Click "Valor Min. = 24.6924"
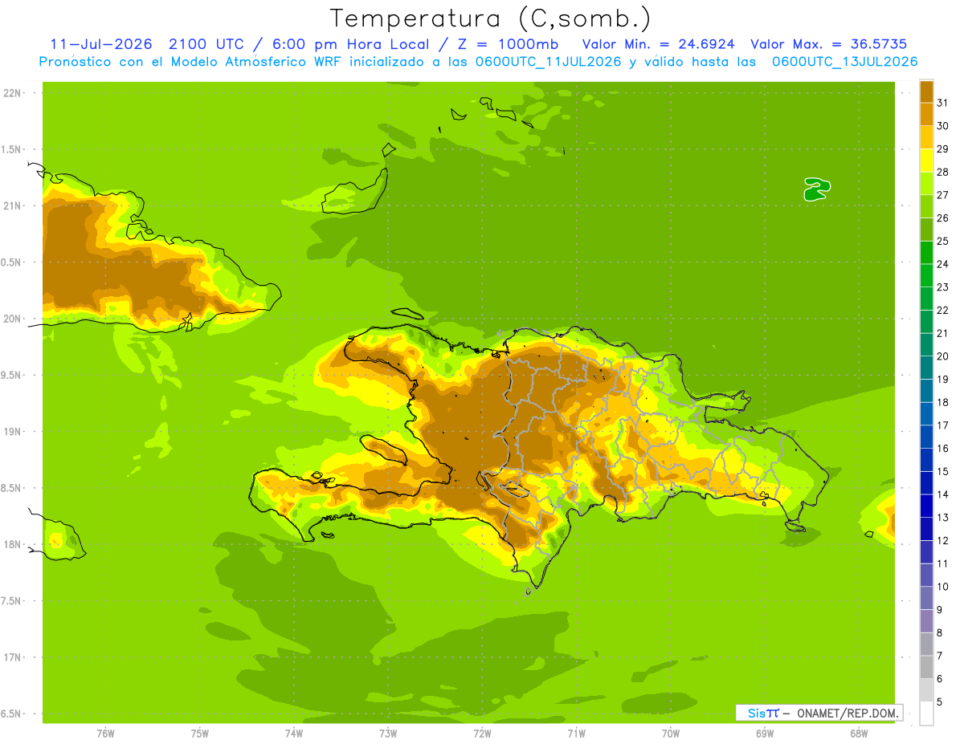964x744 pixels. (x=658, y=43)
